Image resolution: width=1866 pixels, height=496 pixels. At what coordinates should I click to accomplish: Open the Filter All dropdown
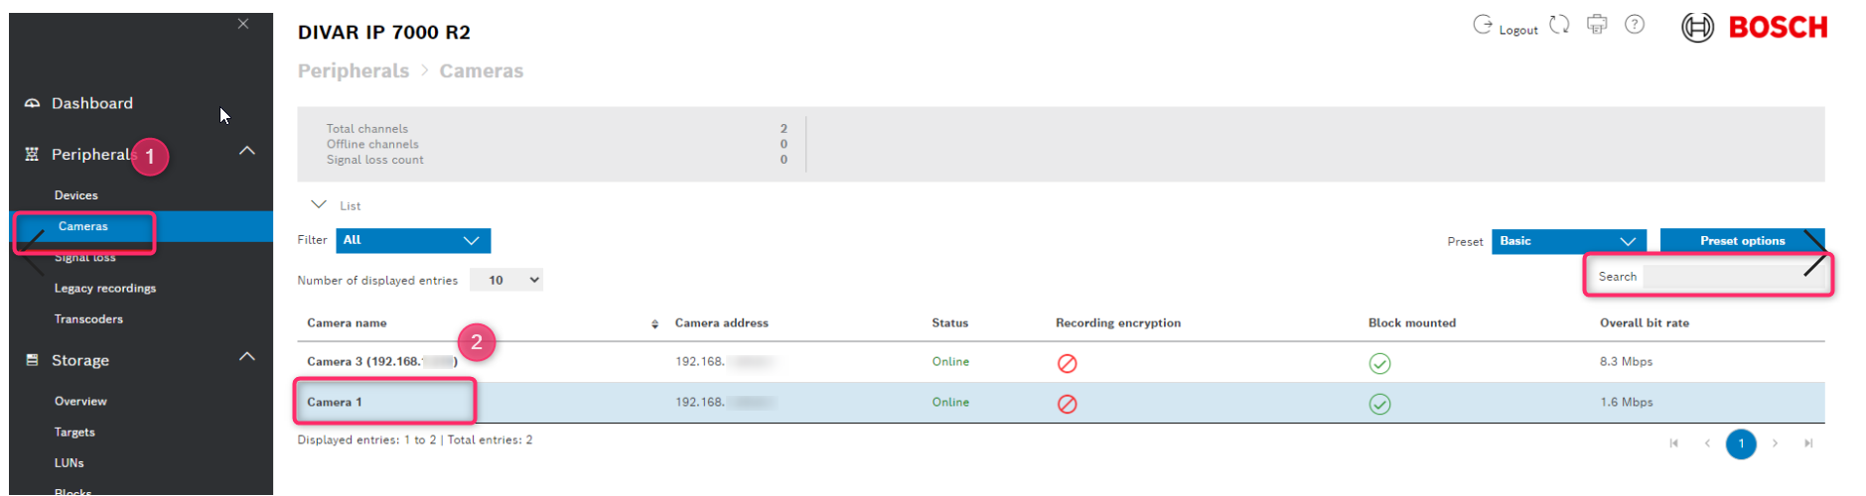pyautogui.click(x=413, y=241)
